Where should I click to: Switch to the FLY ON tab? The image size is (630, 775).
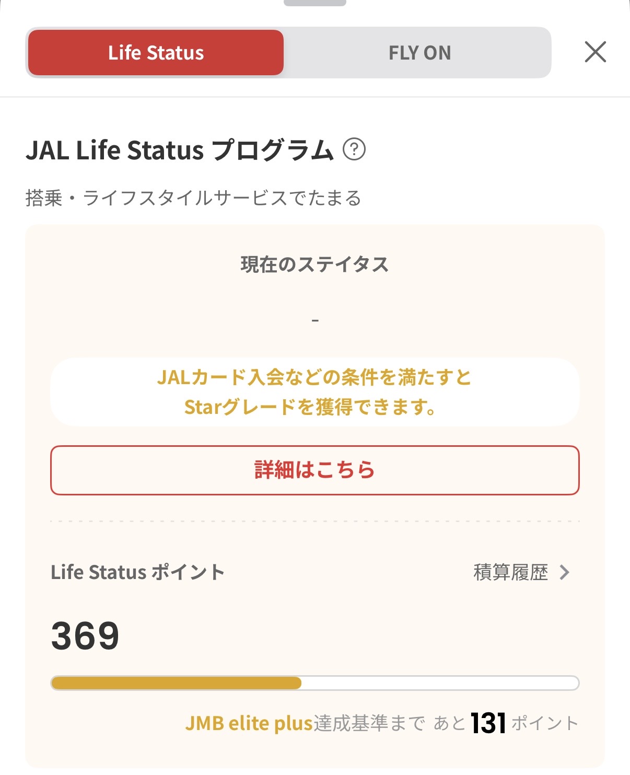click(x=419, y=53)
